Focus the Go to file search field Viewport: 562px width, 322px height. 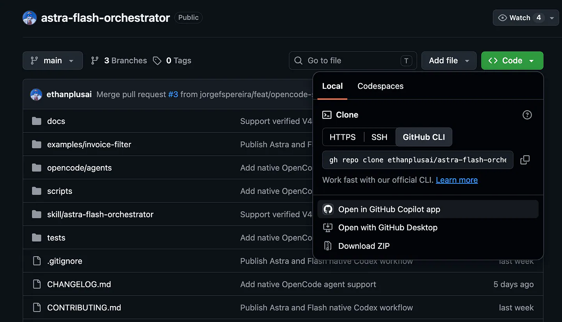click(353, 61)
